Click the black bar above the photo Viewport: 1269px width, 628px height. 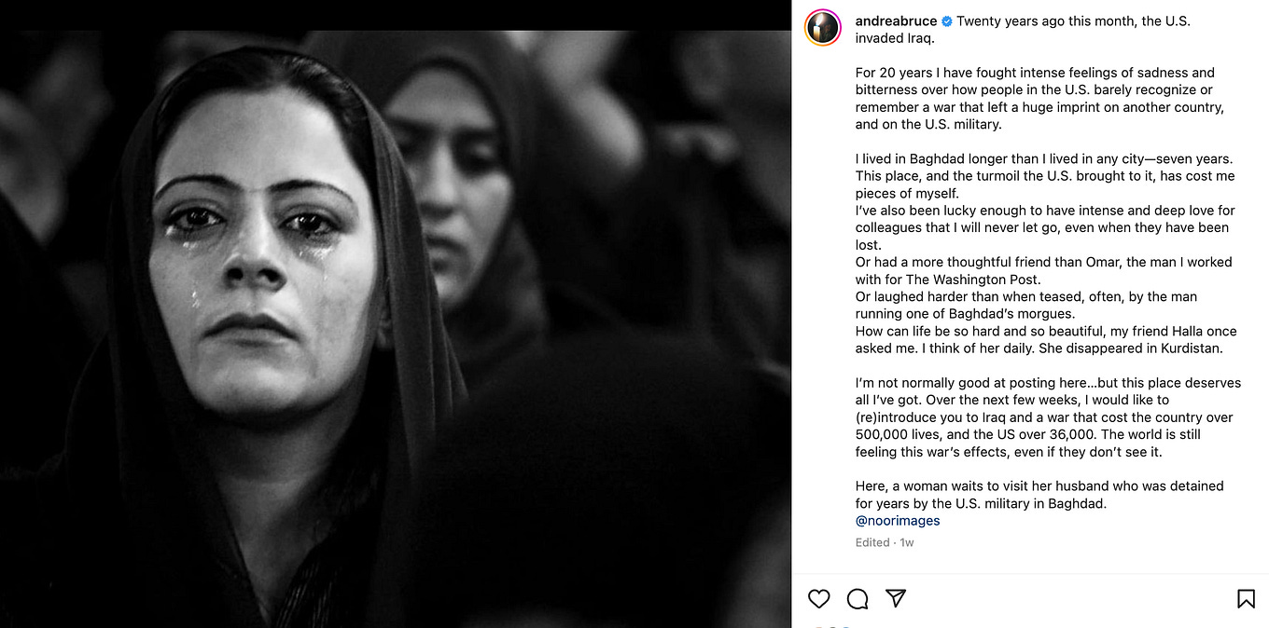point(396,15)
